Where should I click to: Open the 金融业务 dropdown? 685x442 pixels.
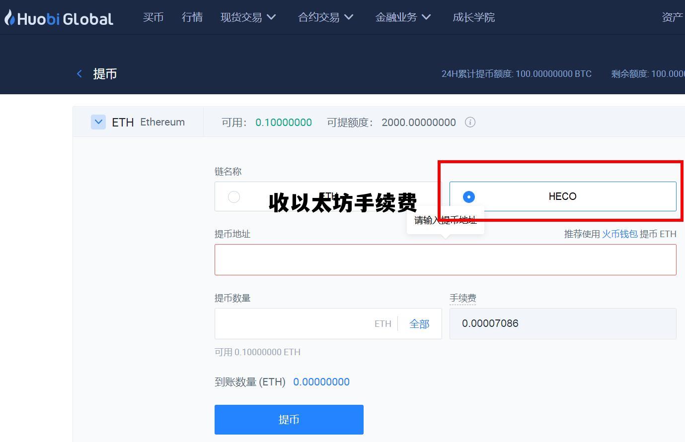pyautogui.click(x=403, y=17)
